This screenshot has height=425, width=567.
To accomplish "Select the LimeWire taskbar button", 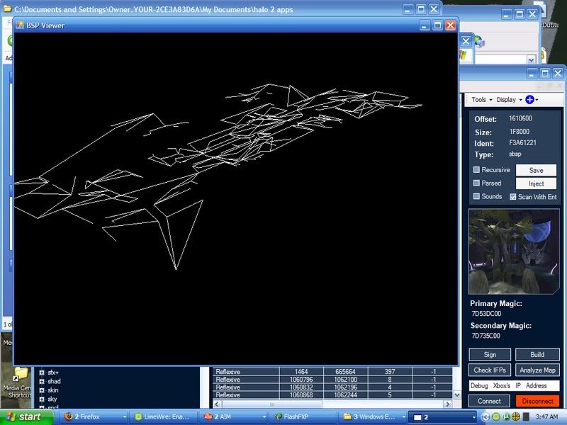I will (x=164, y=416).
